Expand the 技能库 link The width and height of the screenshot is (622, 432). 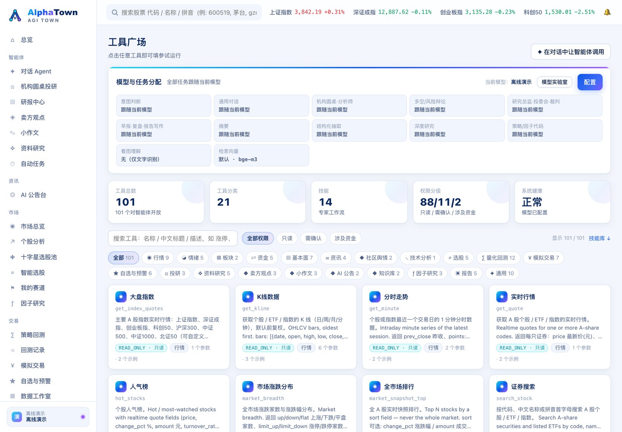pyautogui.click(x=599, y=238)
